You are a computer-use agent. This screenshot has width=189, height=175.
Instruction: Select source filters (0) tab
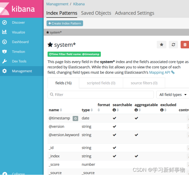[144, 83]
